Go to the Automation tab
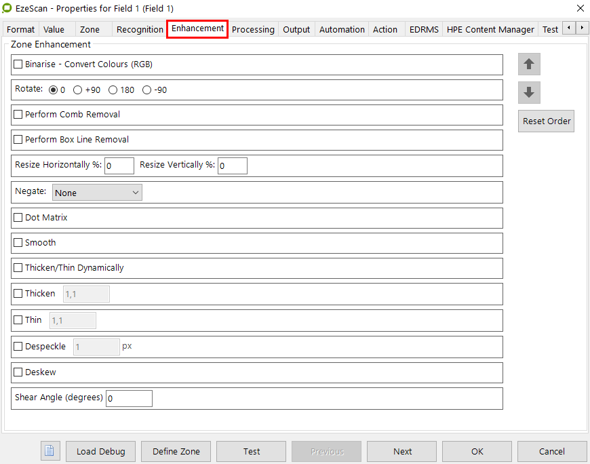 pyautogui.click(x=342, y=29)
